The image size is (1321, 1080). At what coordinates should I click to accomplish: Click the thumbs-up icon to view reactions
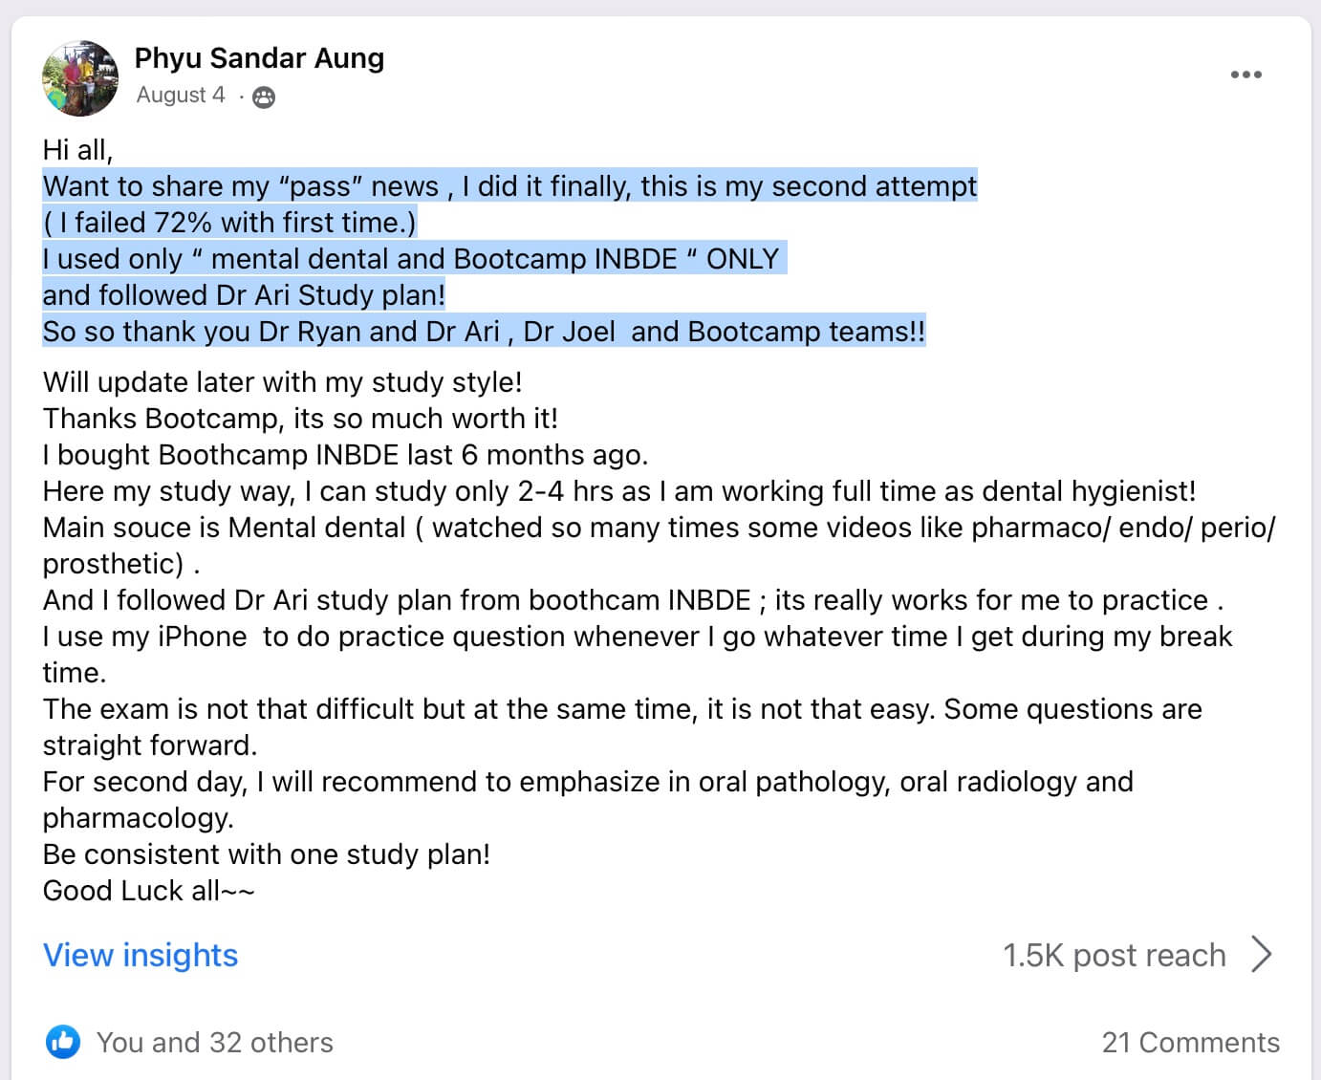tap(63, 1043)
